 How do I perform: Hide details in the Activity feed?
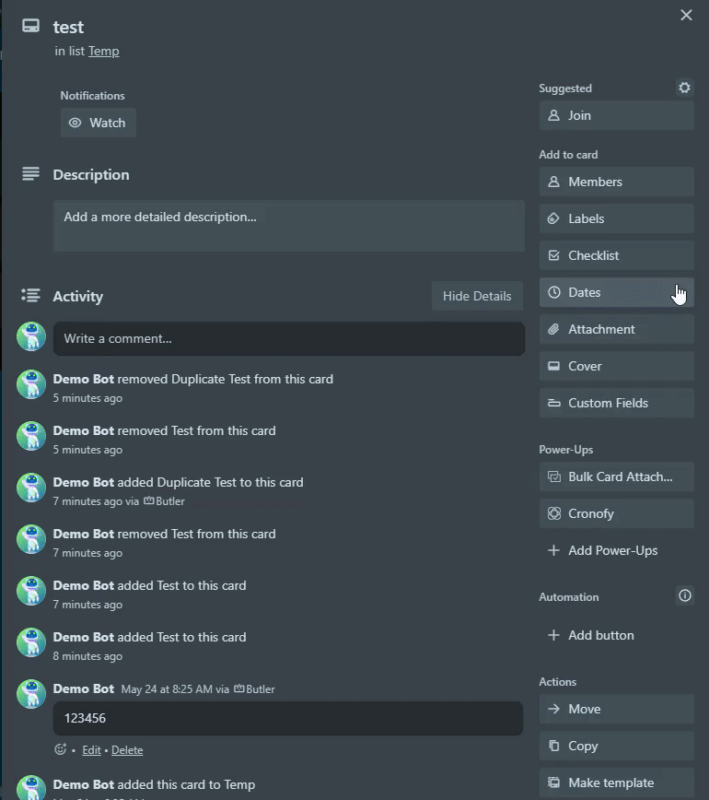477,296
